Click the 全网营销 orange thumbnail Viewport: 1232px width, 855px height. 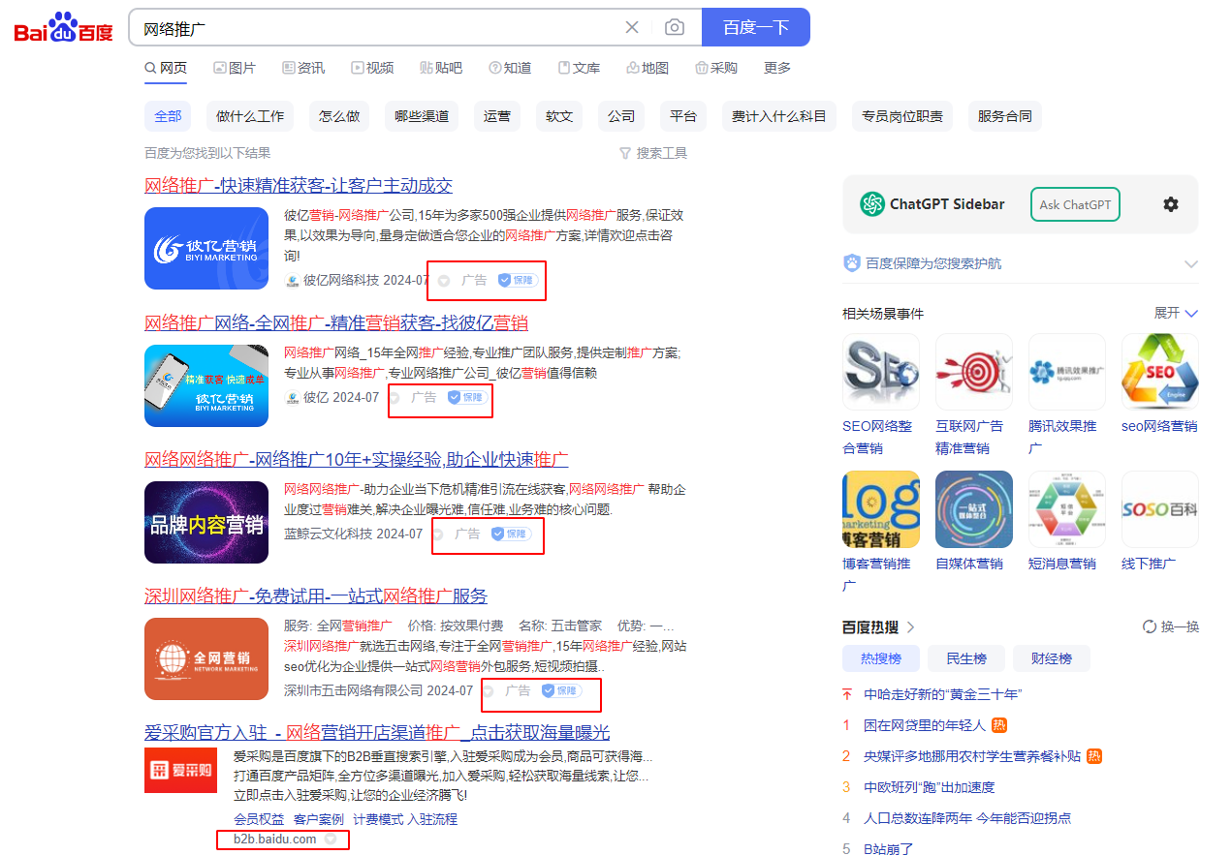pyautogui.click(x=206, y=658)
